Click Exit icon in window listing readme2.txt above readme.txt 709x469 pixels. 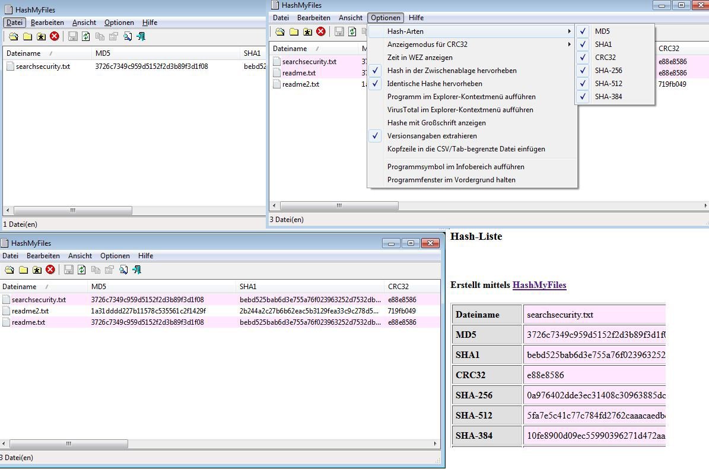tap(136, 270)
